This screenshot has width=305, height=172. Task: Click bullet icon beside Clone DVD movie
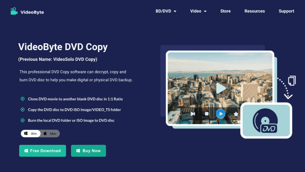[23, 99]
